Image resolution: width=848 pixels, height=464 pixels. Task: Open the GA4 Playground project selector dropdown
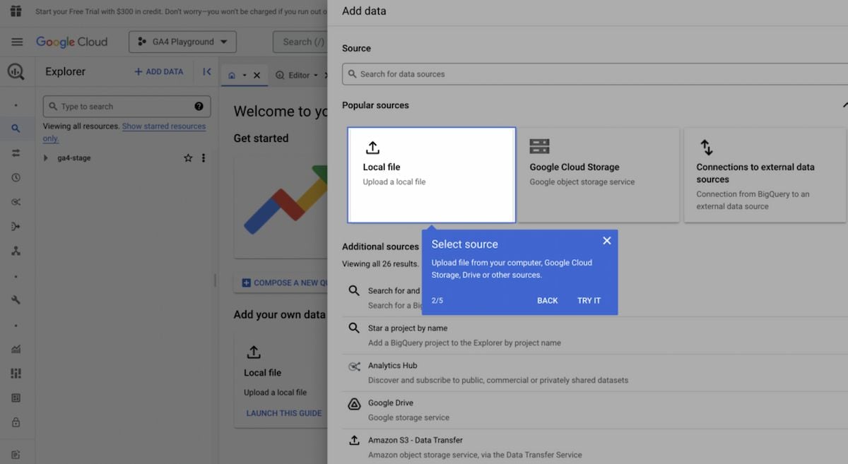click(x=182, y=42)
